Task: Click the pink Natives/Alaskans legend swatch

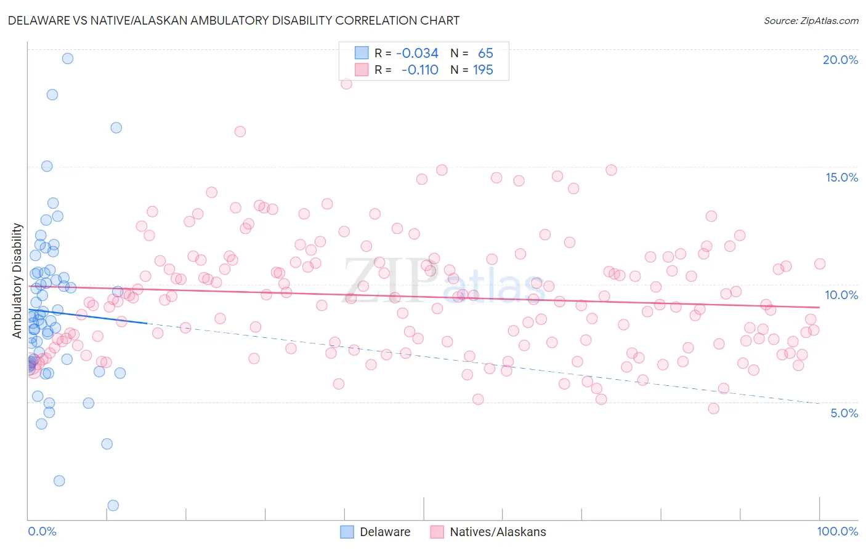Action: (437, 532)
